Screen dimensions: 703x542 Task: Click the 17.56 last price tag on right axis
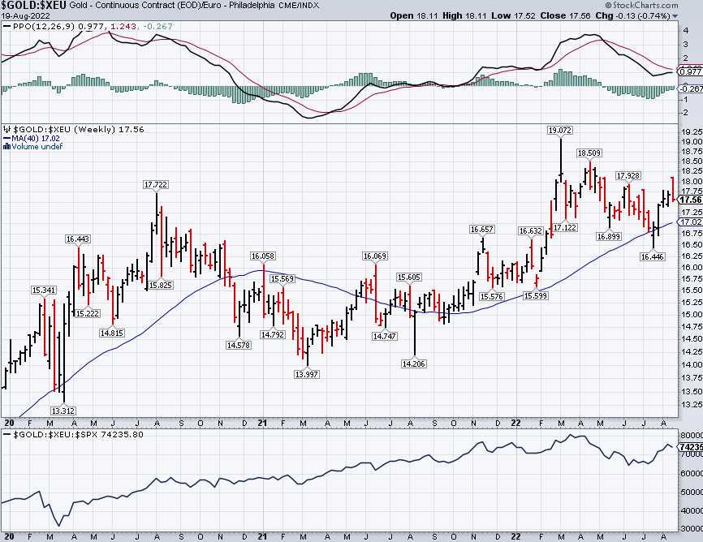click(690, 200)
